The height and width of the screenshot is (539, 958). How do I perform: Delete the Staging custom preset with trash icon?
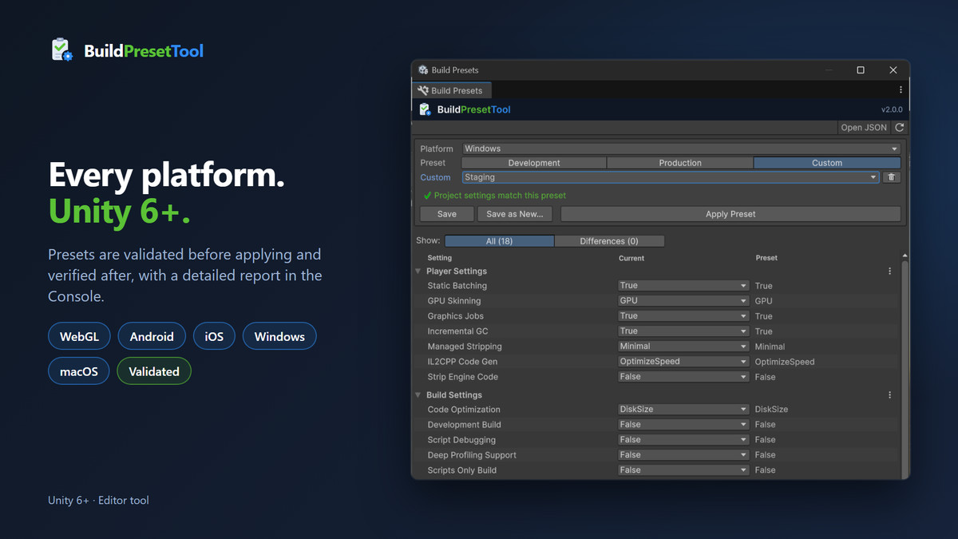892,177
